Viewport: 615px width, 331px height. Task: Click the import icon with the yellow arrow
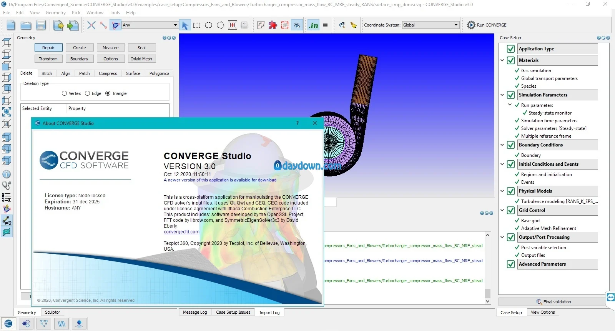58,25
